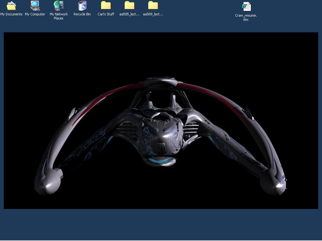Select the My Network Places icon
This screenshot has height=241, width=322.
59,6
